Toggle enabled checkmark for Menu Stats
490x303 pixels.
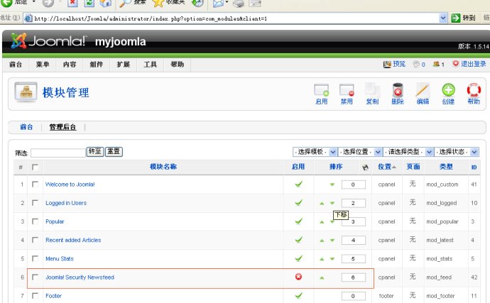tap(298, 258)
